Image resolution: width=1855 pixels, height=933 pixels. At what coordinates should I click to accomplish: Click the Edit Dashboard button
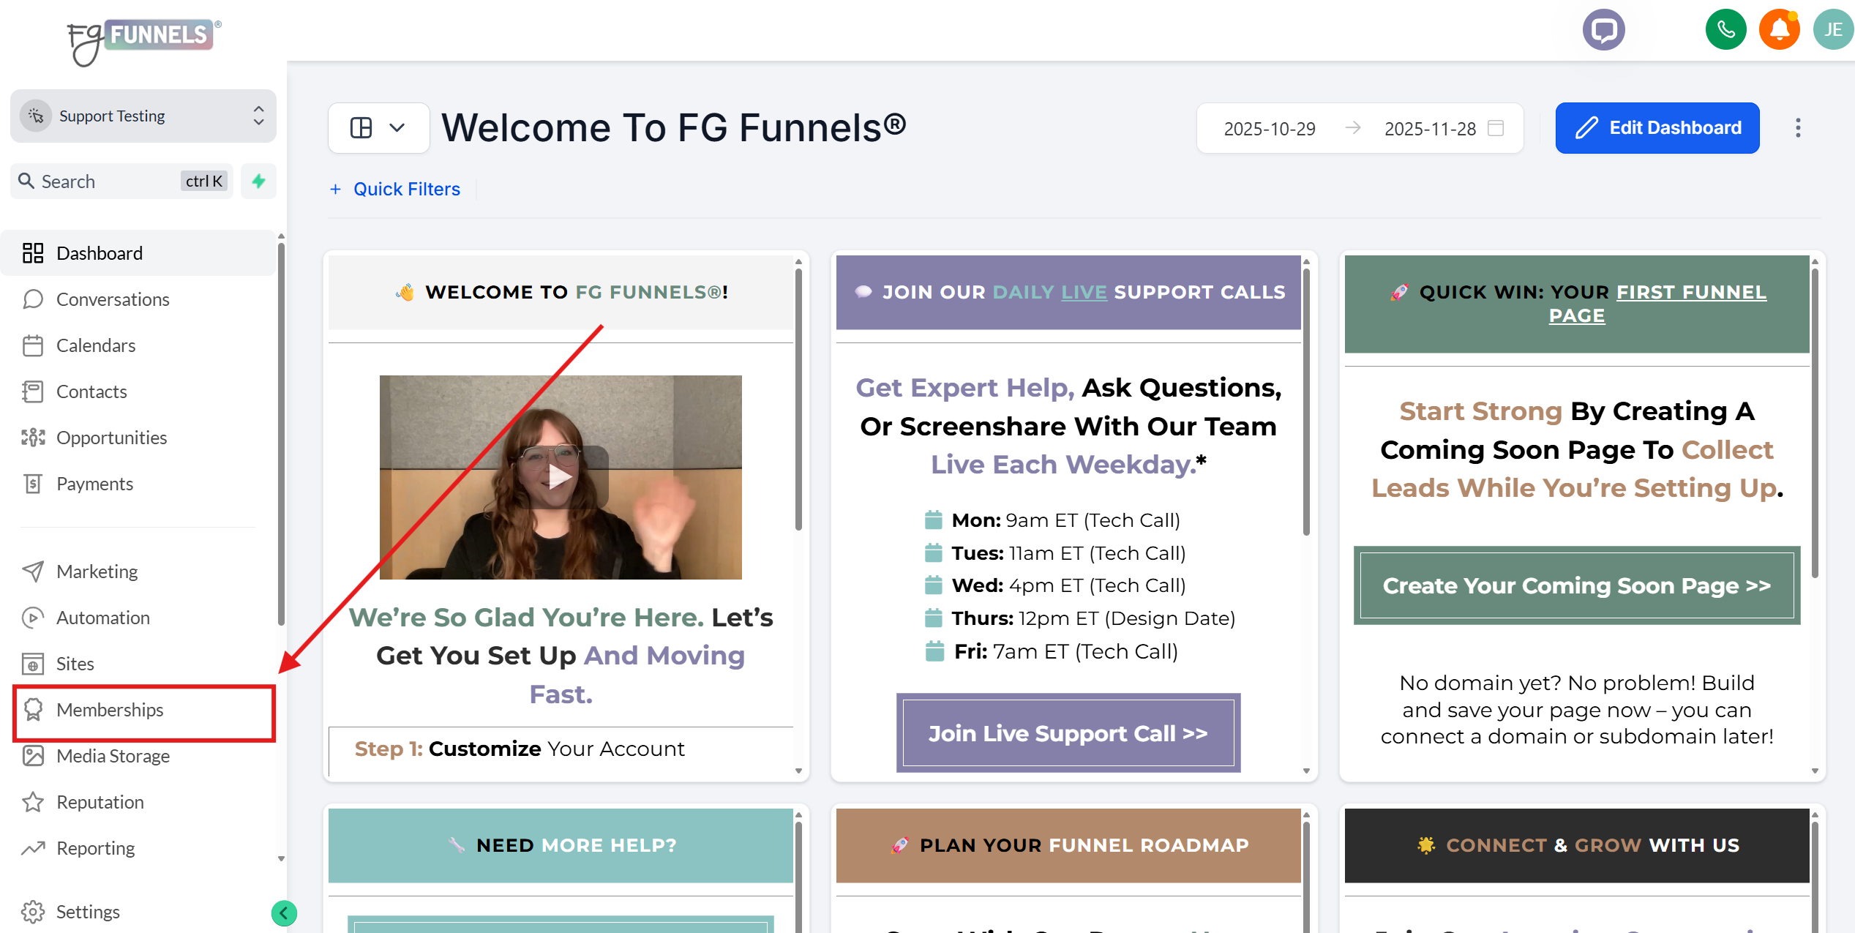(1657, 128)
